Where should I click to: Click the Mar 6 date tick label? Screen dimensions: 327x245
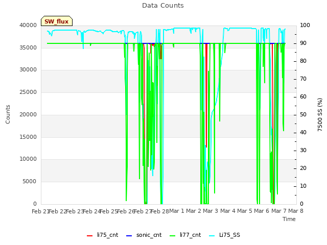(262, 211)
